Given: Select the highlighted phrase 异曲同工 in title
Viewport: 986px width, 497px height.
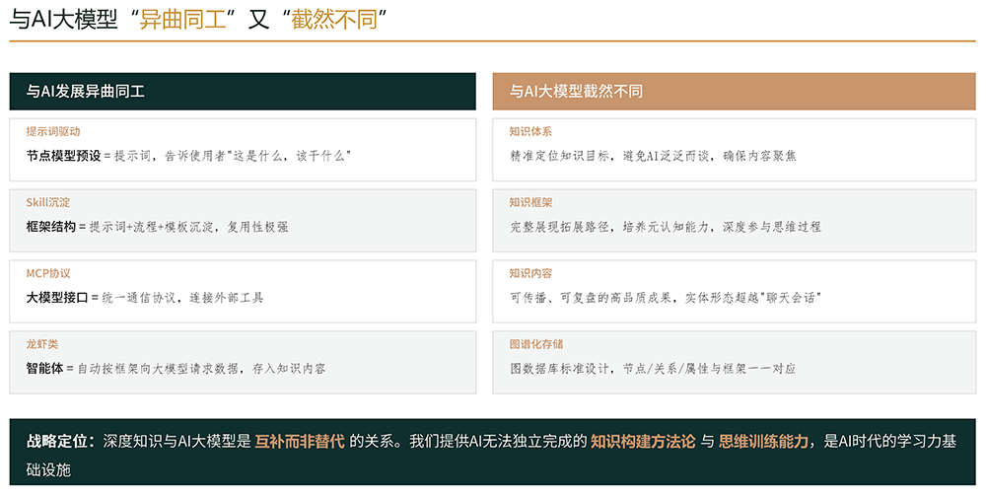Looking at the screenshot, I should (182, 20).
